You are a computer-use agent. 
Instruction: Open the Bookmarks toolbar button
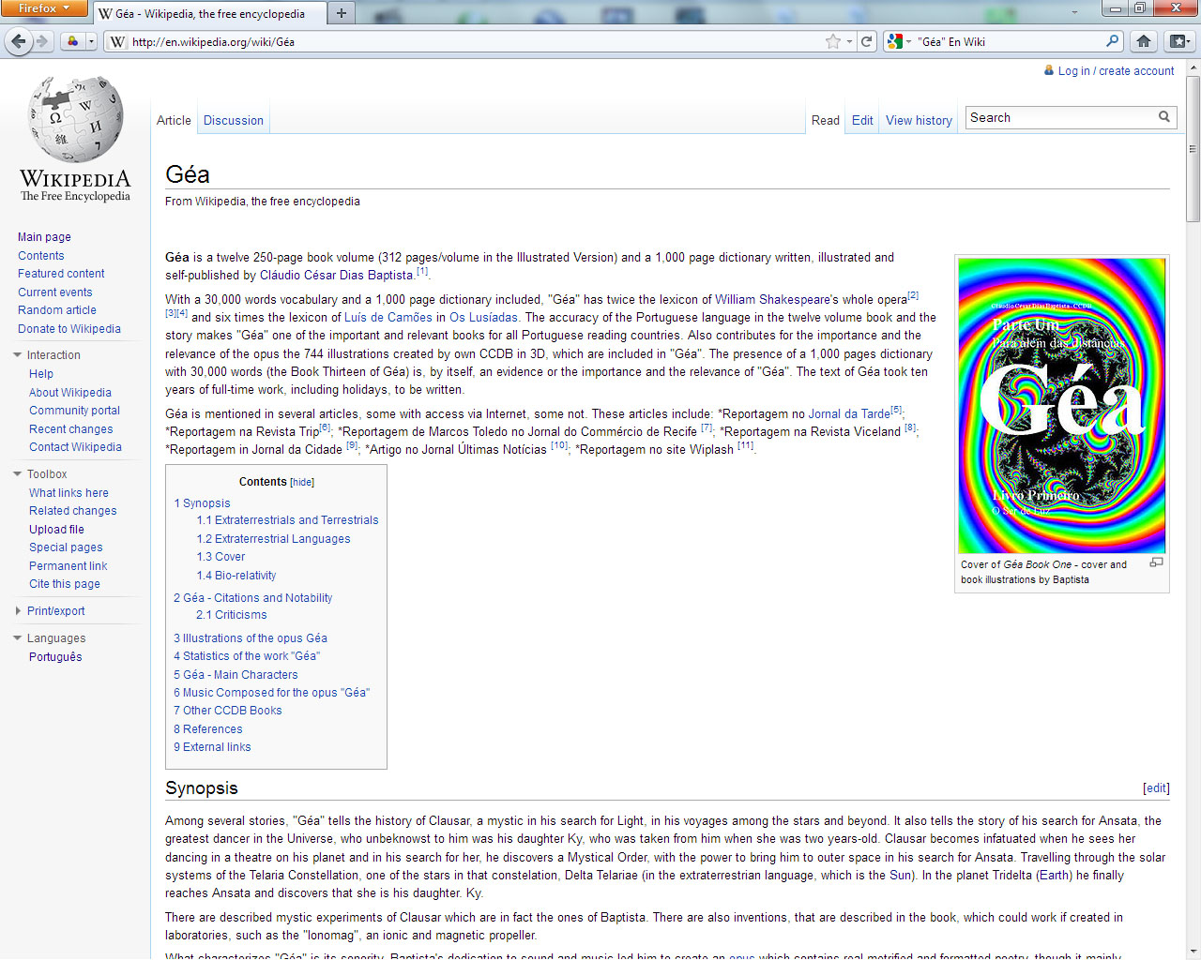[1178, 41]
